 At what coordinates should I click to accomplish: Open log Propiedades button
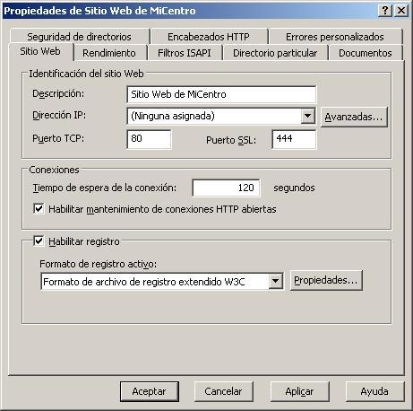pyautogui.click(x=326, y=280)
